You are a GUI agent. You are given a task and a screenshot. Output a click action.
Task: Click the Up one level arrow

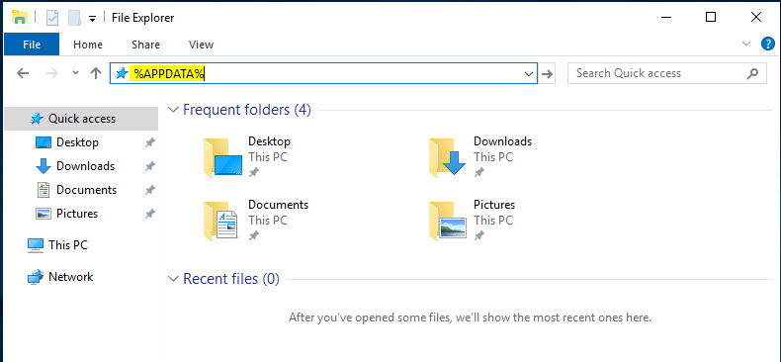click(x=96, y=73)
